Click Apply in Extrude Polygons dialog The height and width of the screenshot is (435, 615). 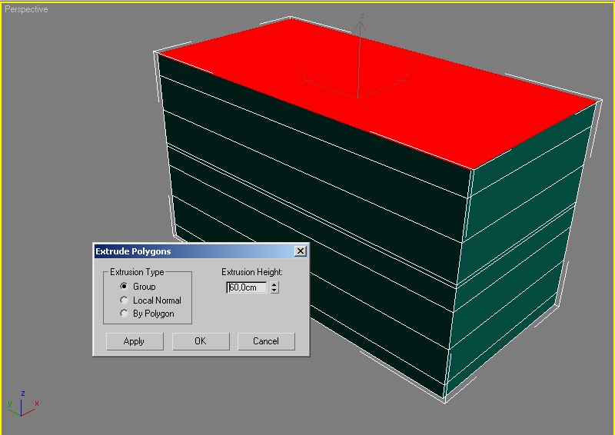click(x=135, y=341)
